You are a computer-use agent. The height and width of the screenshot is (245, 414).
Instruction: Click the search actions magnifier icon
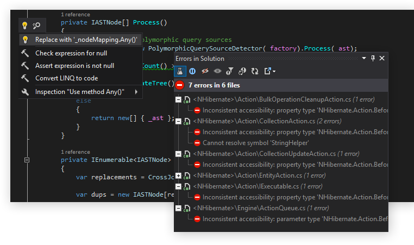[x=37, y=26]
